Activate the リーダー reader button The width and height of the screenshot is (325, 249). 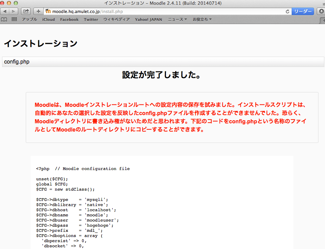[303, 11]
